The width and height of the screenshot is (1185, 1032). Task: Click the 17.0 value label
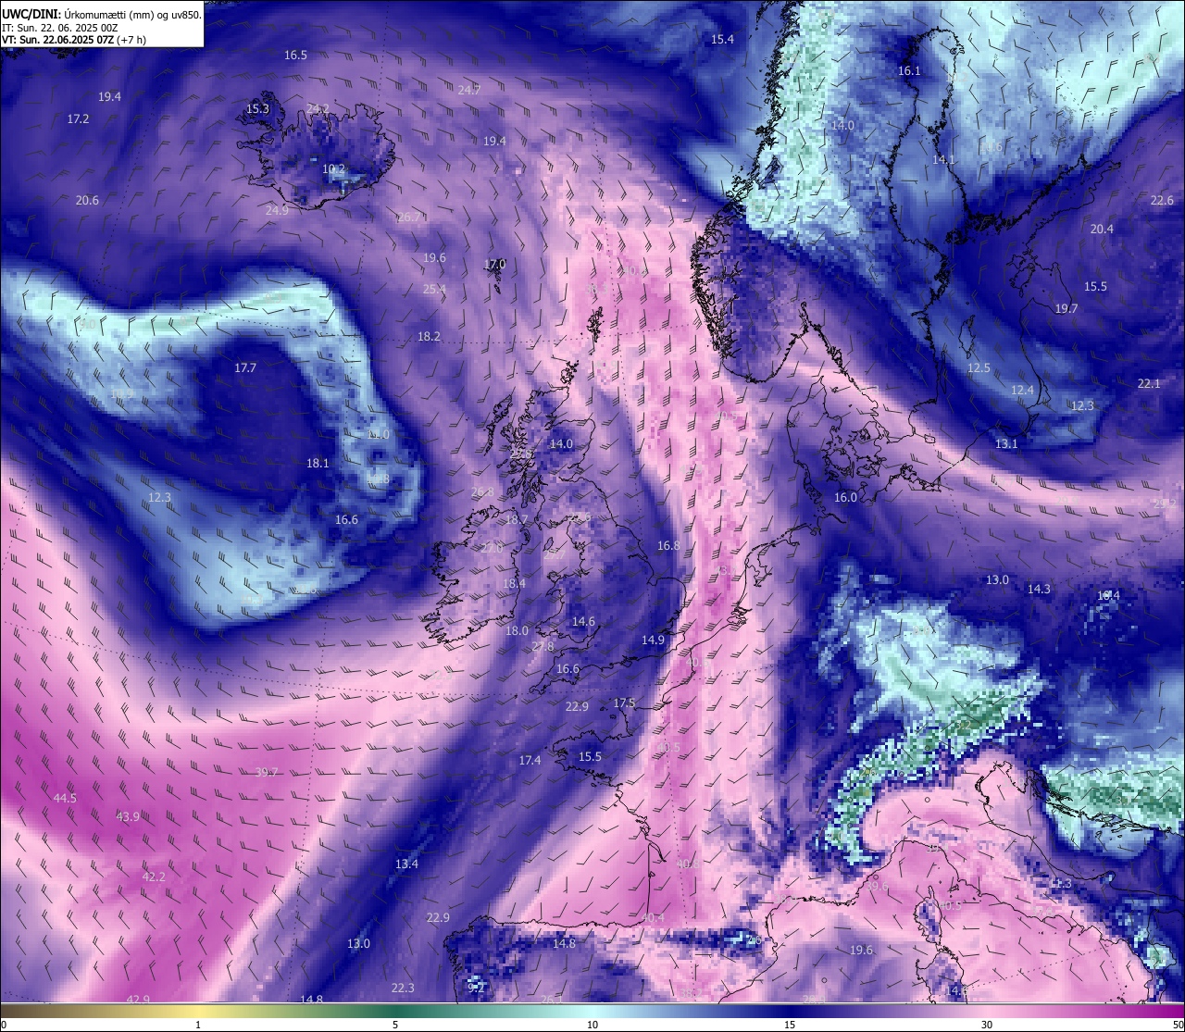click(x=494, y=265)
